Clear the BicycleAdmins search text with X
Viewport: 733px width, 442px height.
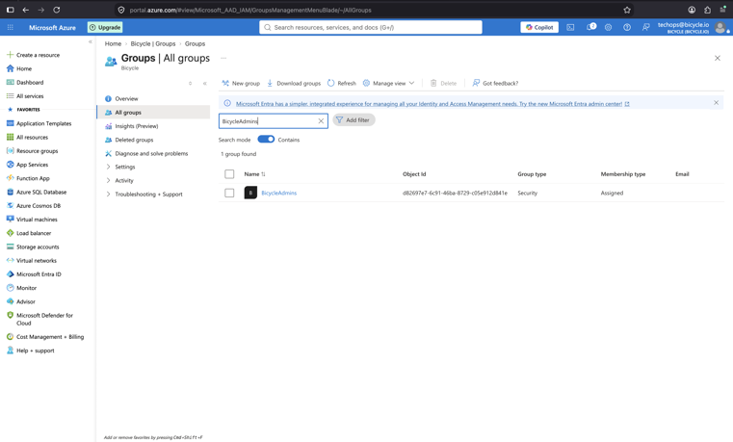321,121
